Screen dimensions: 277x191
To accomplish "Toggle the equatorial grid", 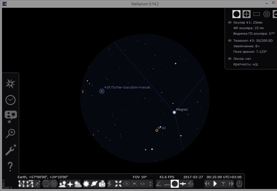I will (46, 184).
